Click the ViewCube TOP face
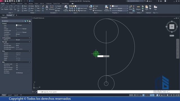 [172, 27]
